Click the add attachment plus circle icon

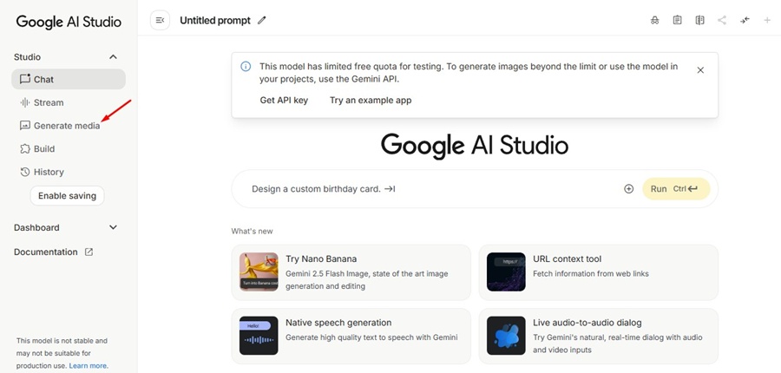click(629, 189)
